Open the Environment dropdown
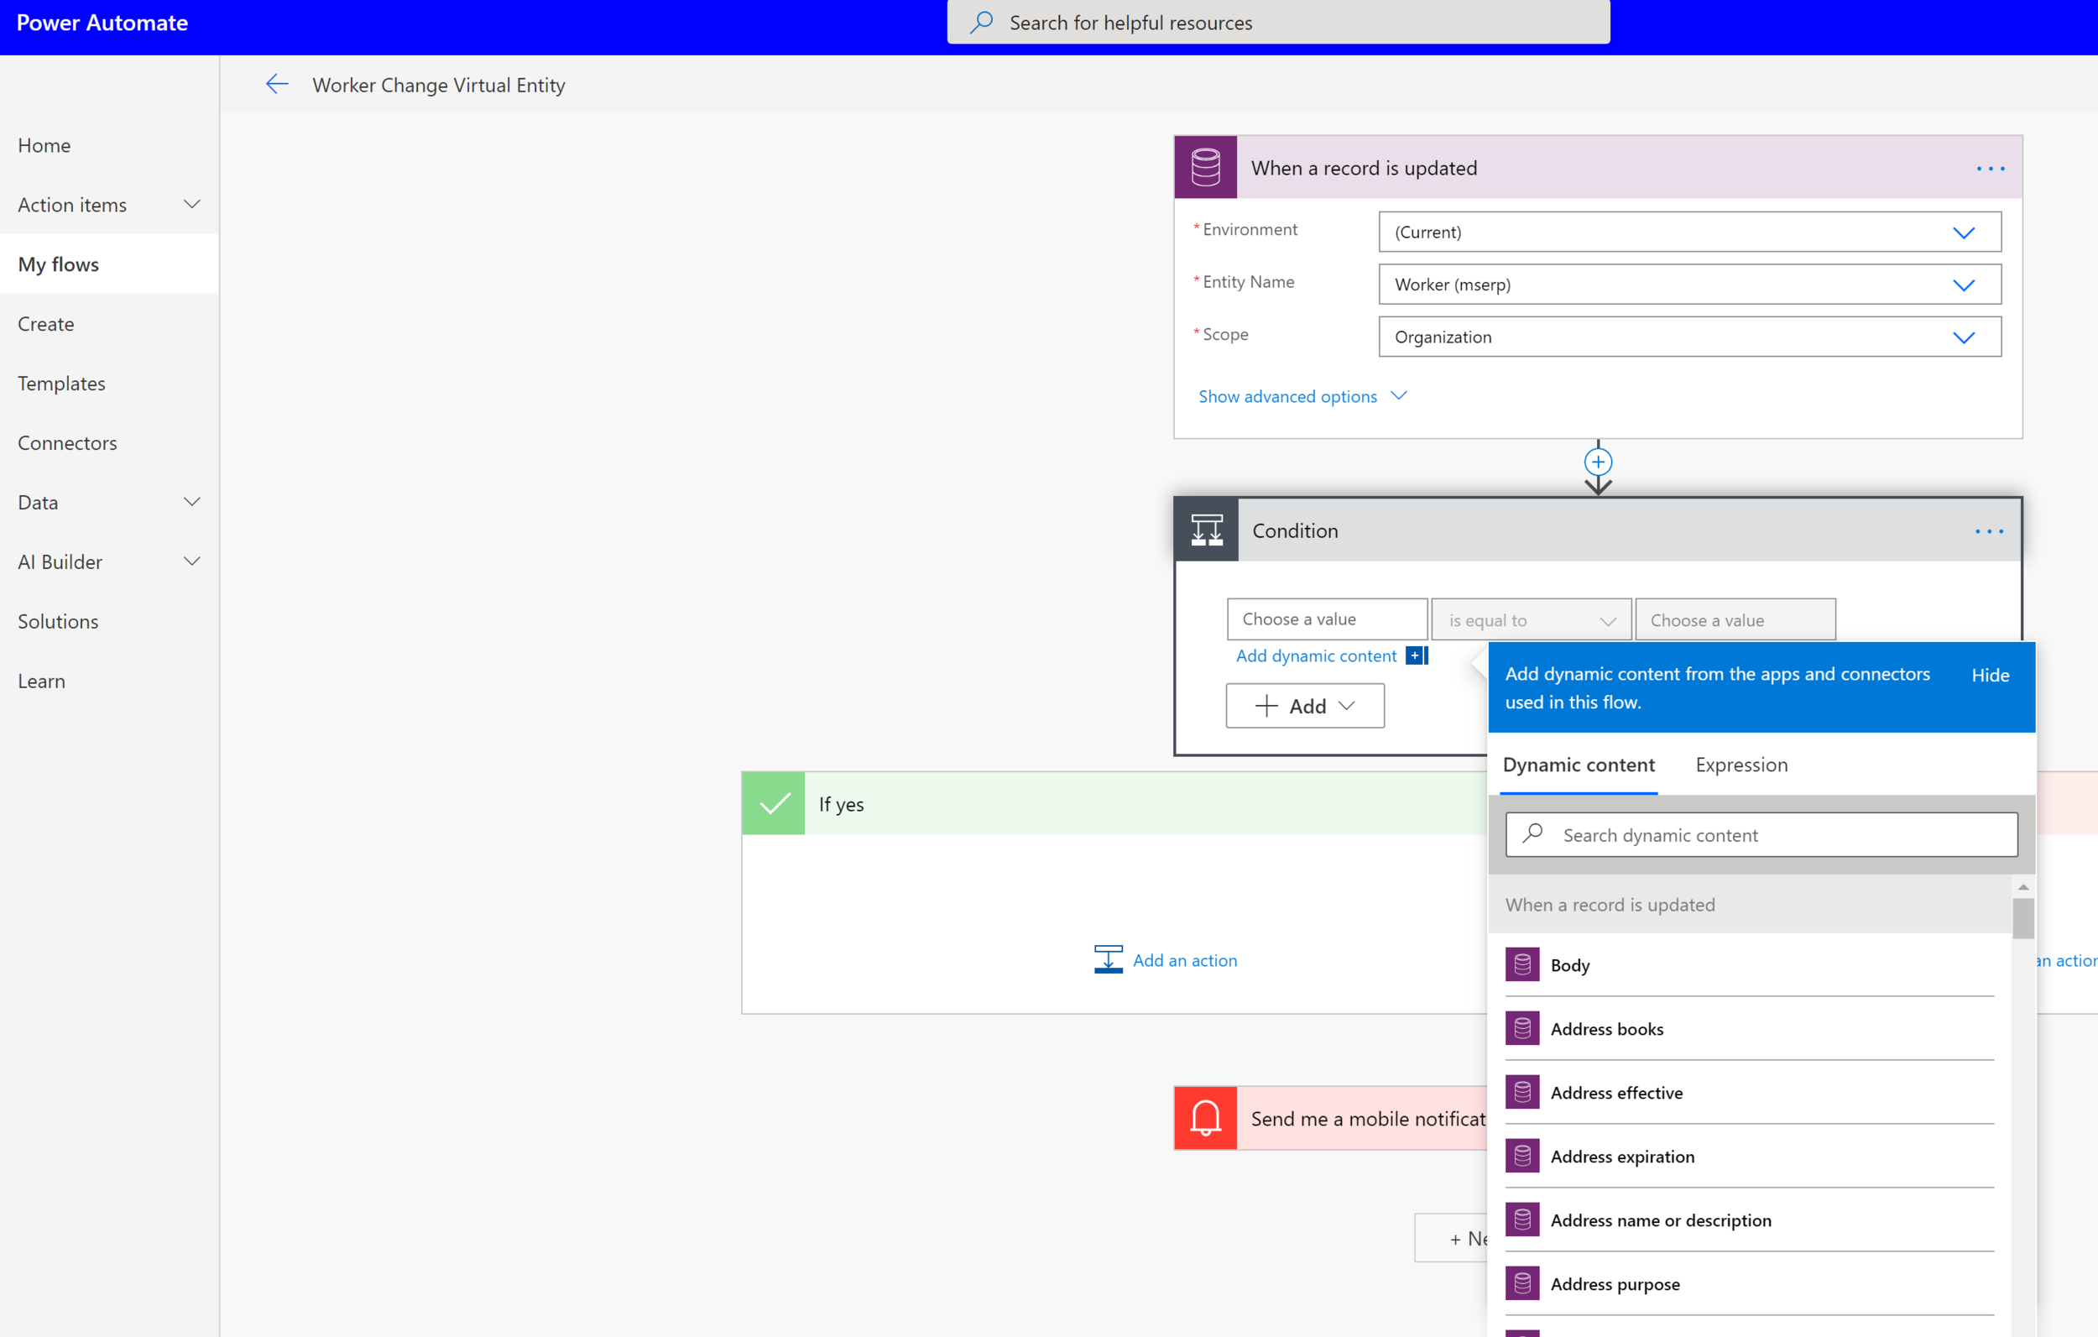Image resolution: width=2098 pixels, height=1337 pixels. pyautogui.click(x=1689, y=232)
